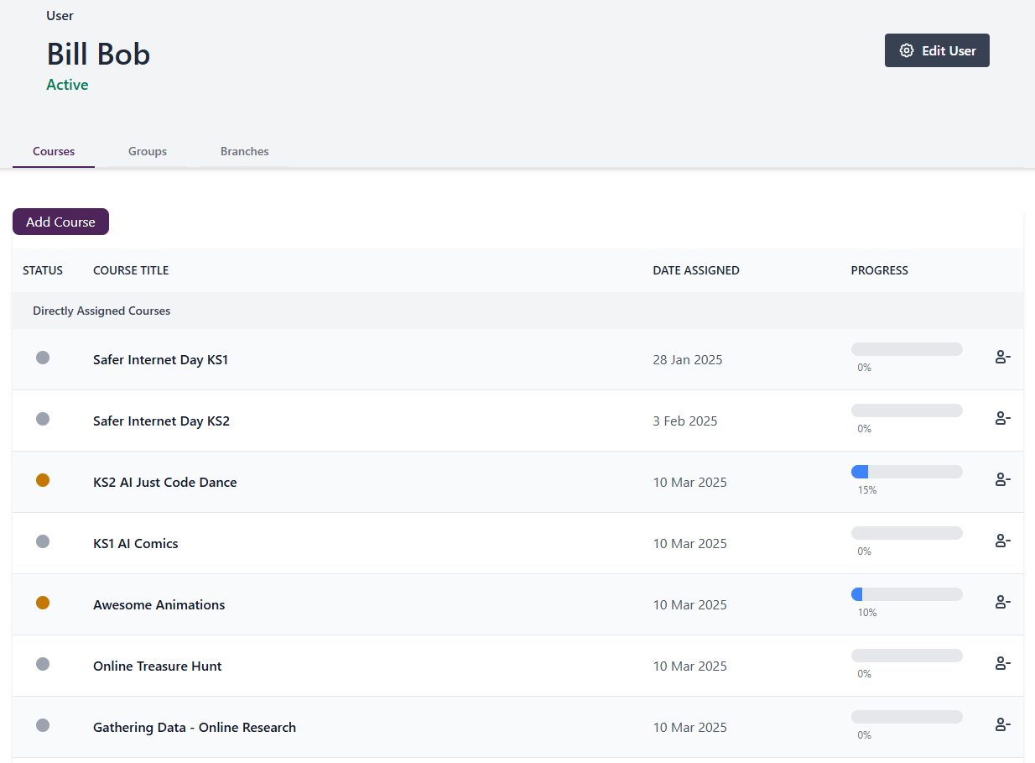Click the Course Title column header
This screenshot has width=1035, height=763.
click(131, 270)
